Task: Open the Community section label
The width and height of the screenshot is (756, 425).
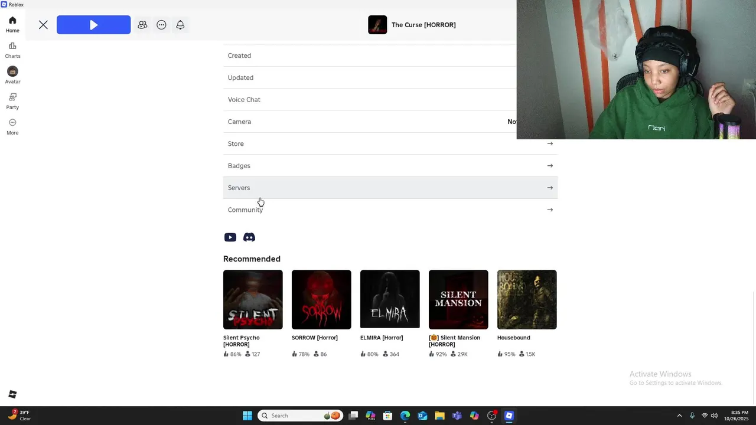Action: 245,210
